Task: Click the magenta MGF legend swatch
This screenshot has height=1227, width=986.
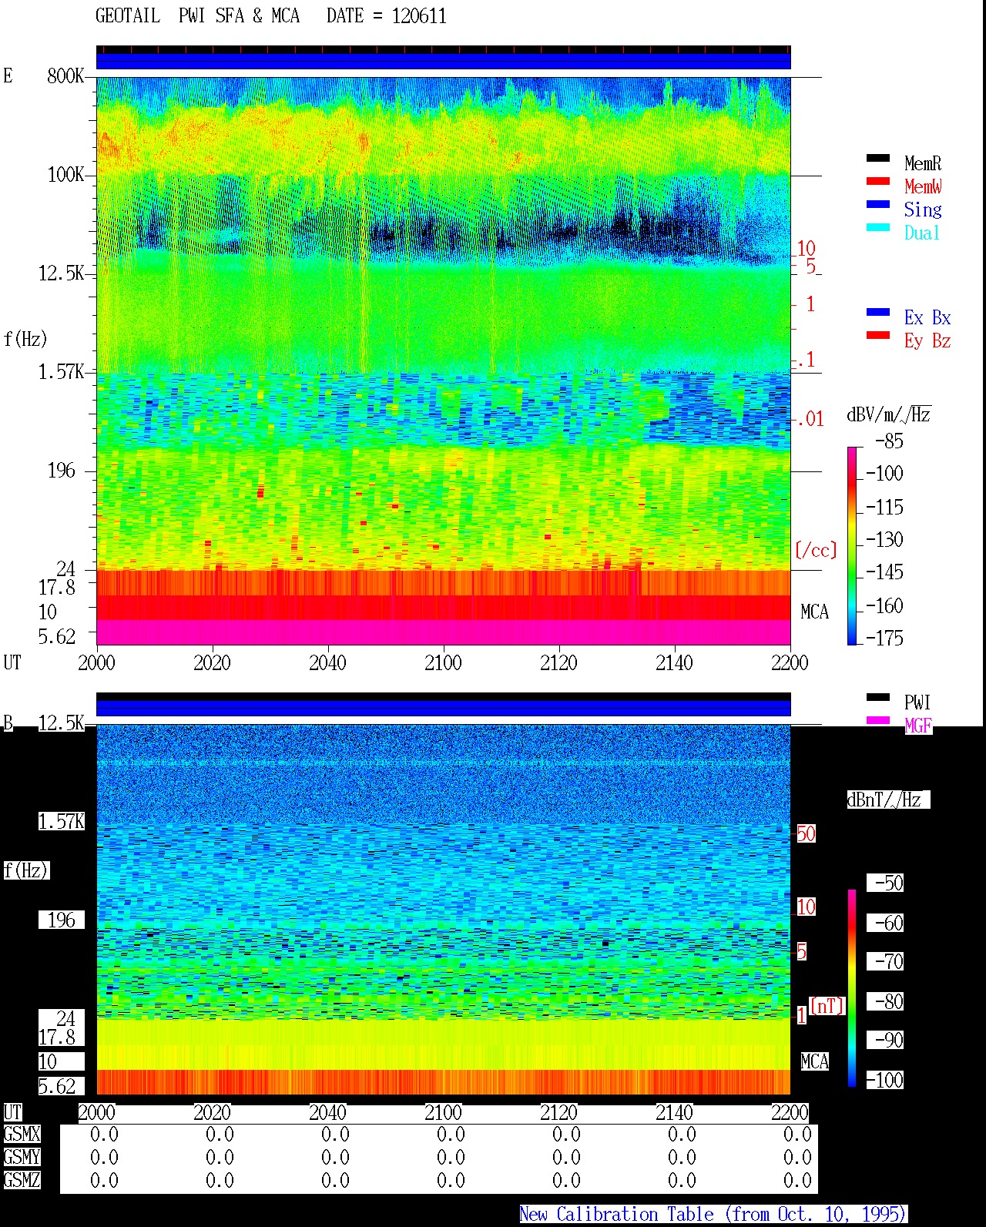Action: pyautogui.click(x=877, y=721)
